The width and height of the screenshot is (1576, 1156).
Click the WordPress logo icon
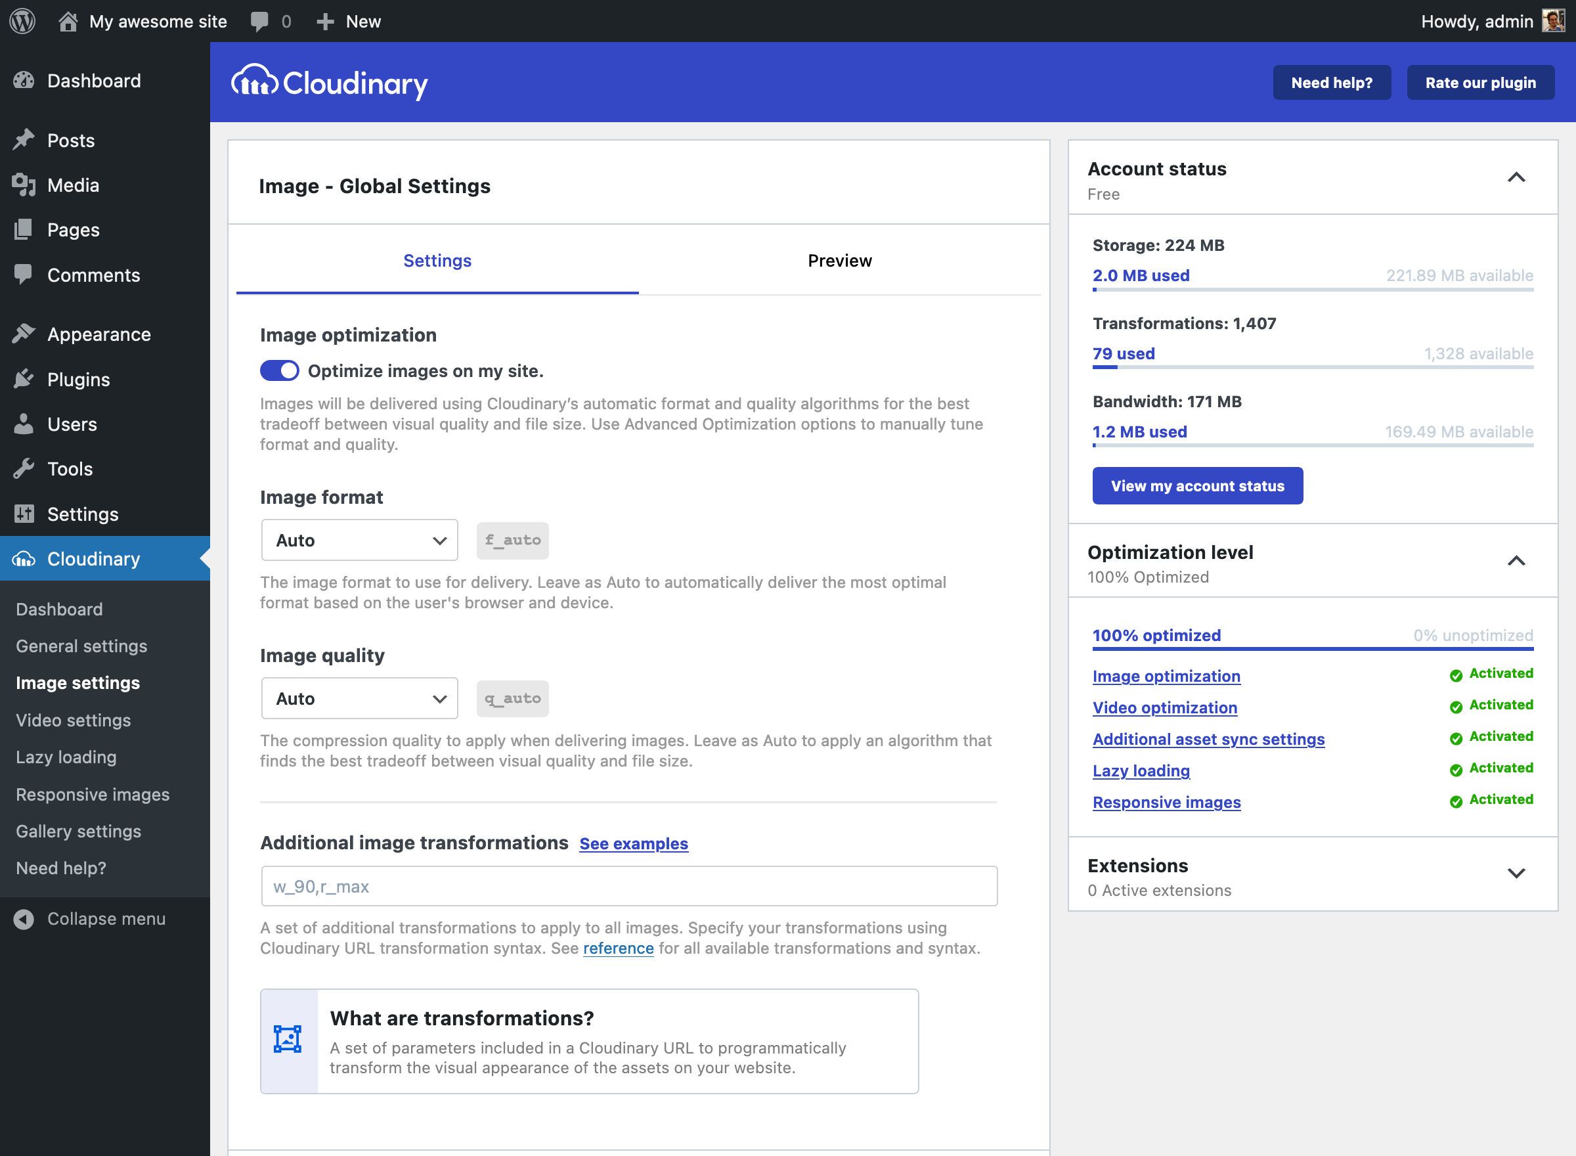[x=22, y=21]
